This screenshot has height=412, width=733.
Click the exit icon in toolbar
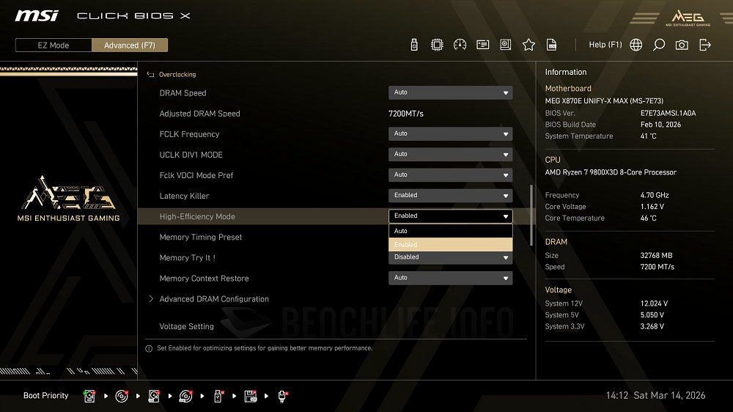tap(705, 45)
